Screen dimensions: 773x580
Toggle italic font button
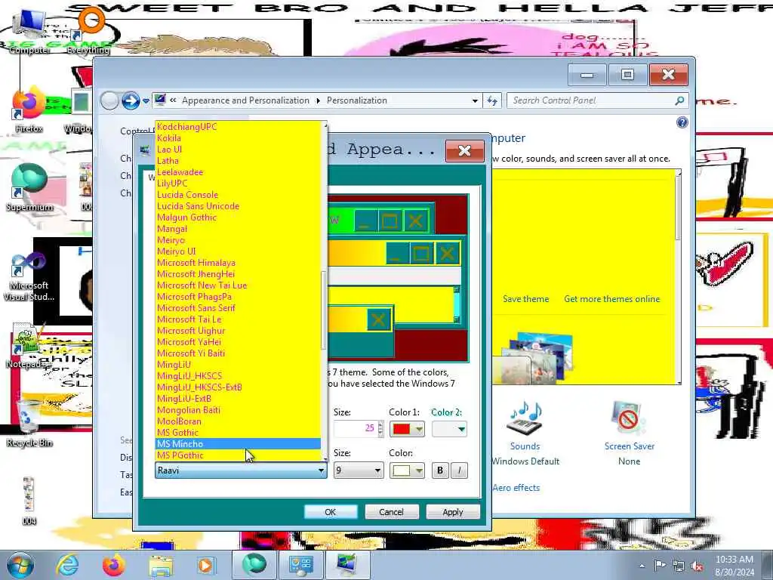(459, 470)
